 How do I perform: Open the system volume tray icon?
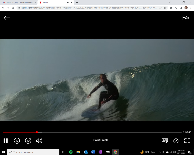[x=174, y=152]
